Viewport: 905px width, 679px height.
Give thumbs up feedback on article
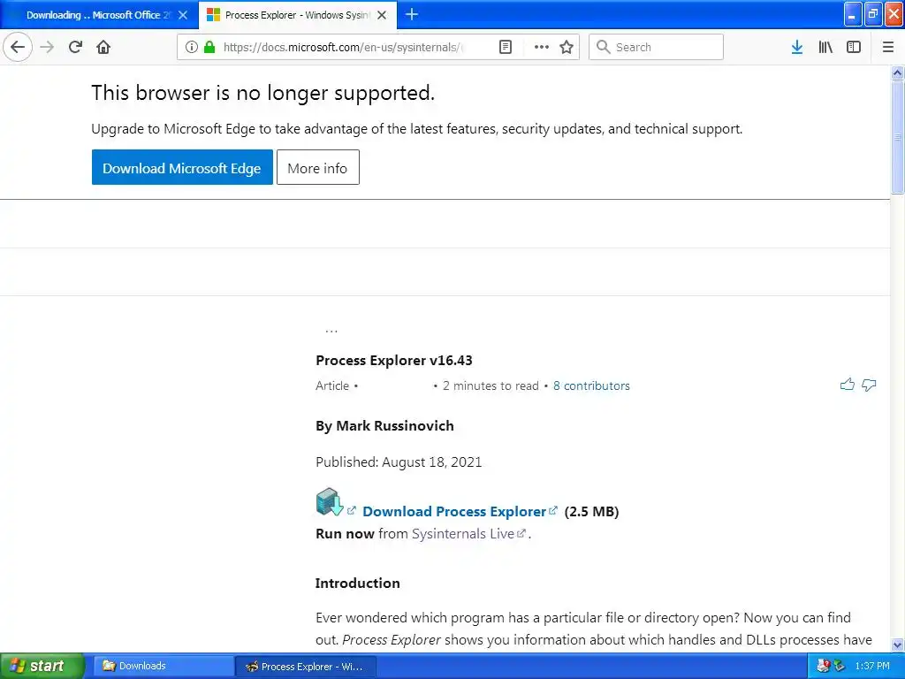point(847,385)
